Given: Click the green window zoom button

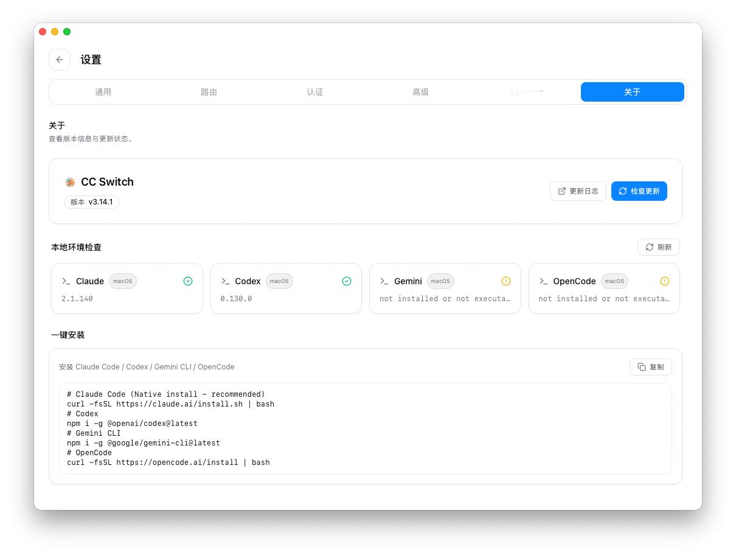Looking at the screenshot, I should (x=67, y=32).
